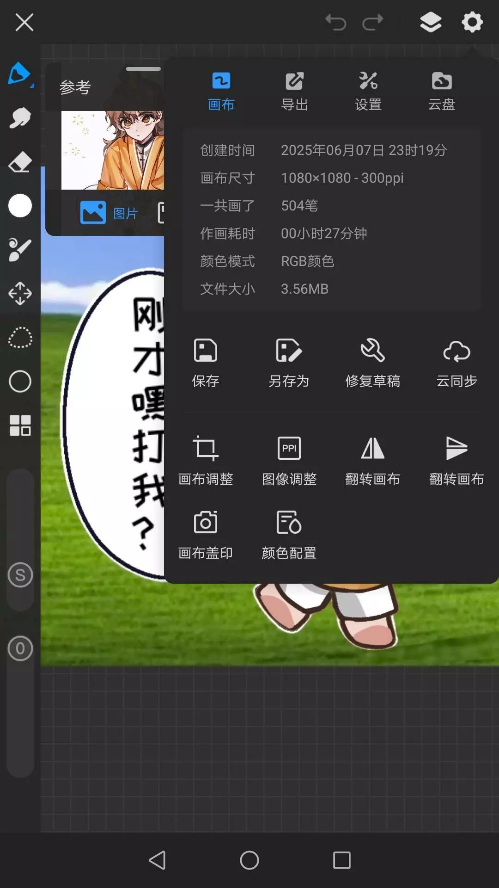Select the smudge tool
This screenshot has height=888, width=499.
coord(20,118)
